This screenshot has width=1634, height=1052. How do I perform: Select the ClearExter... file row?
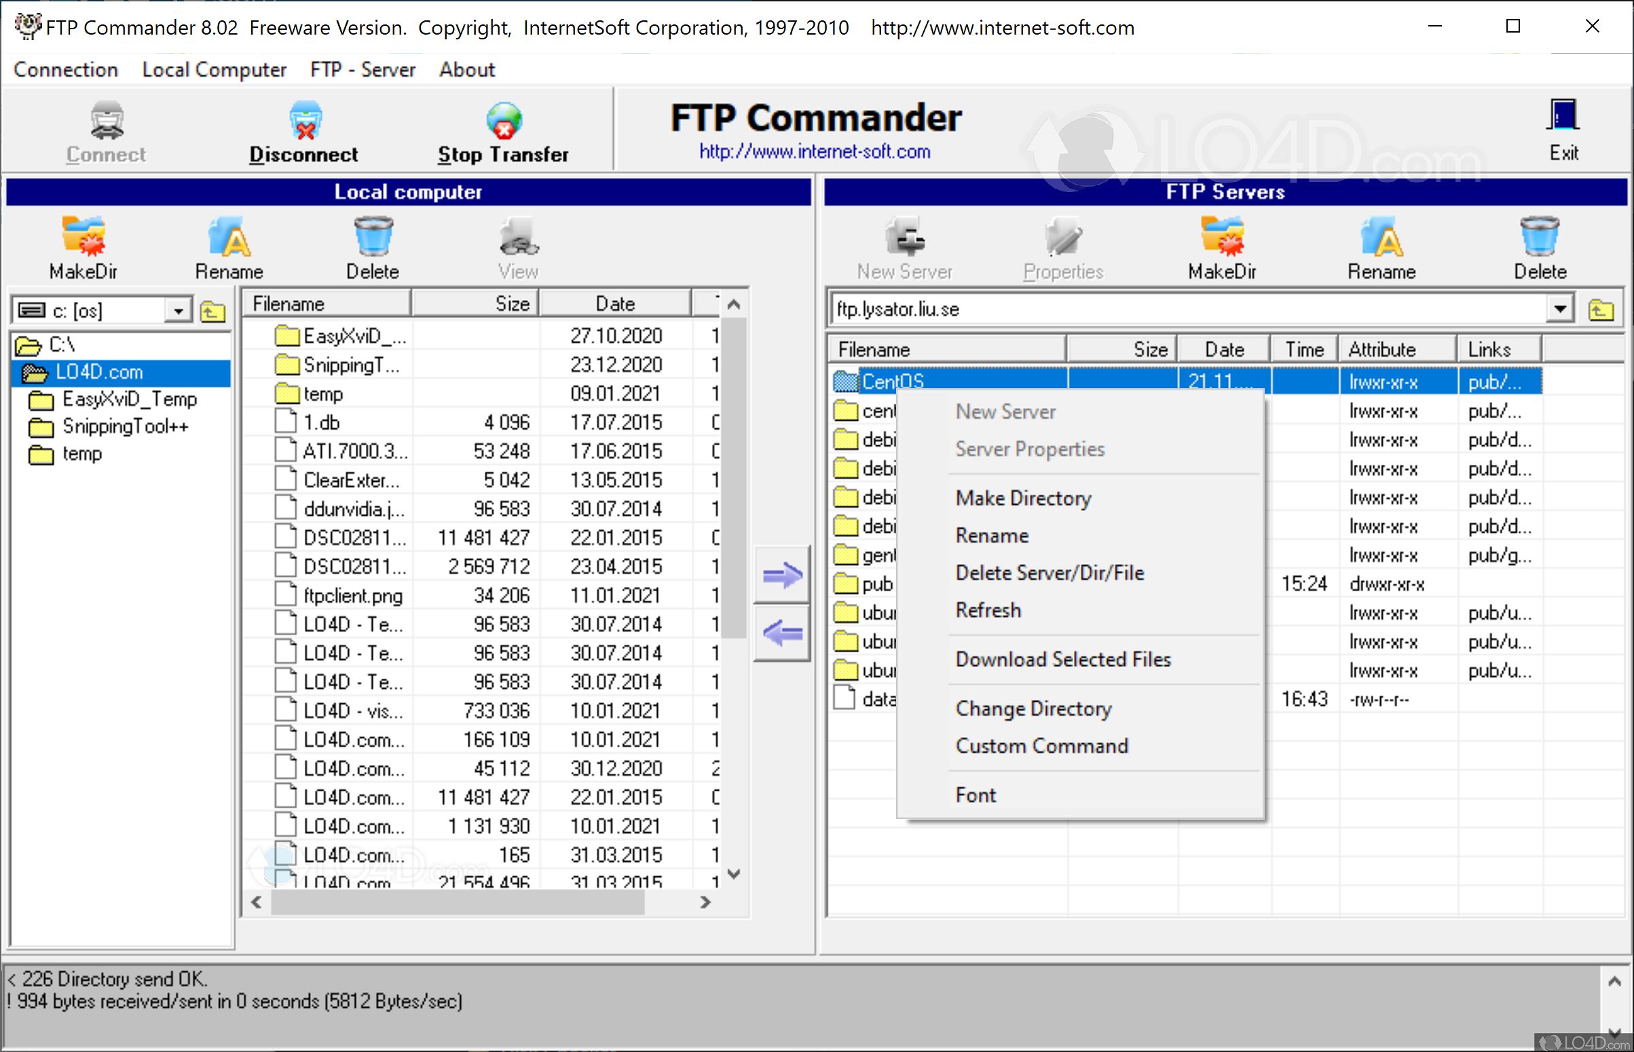(x=481, y=480)
